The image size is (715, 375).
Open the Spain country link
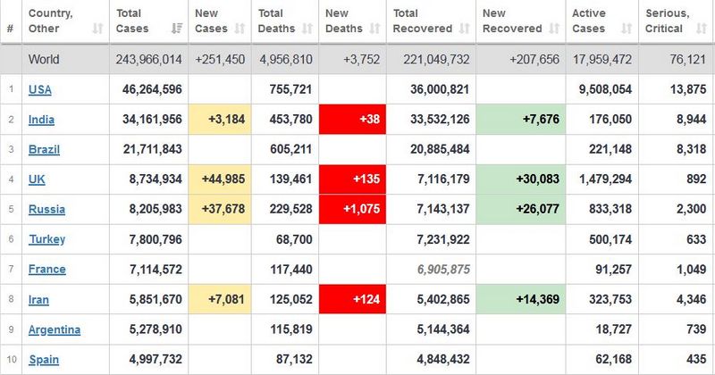(44, 360)
